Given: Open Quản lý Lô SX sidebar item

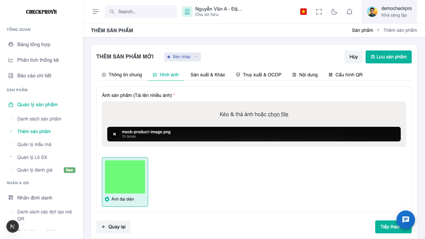Looking at the screenshot, I should 32,157.
